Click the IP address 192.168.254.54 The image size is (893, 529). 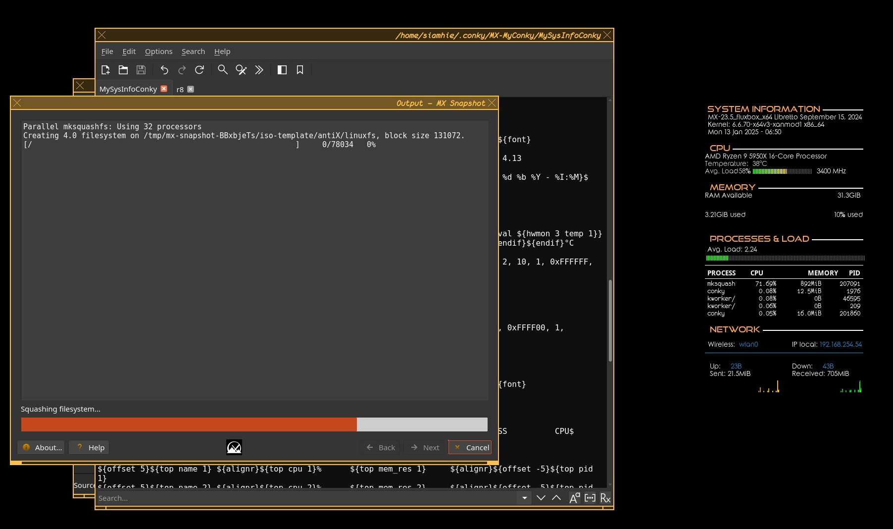pyautogui.click(x=841, y=344)
